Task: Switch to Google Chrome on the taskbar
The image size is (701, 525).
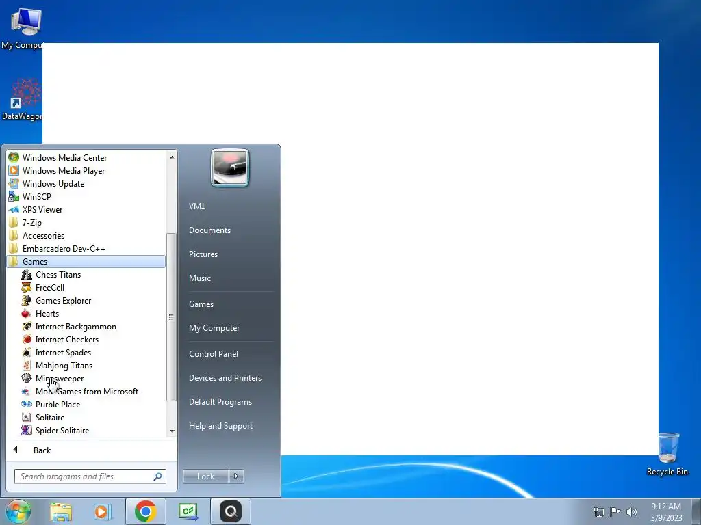Action: 145,511
